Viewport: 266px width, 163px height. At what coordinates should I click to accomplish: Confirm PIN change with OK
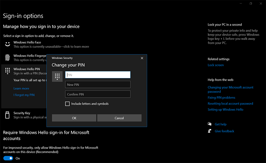pyautogui.click(x=74, y=118)
